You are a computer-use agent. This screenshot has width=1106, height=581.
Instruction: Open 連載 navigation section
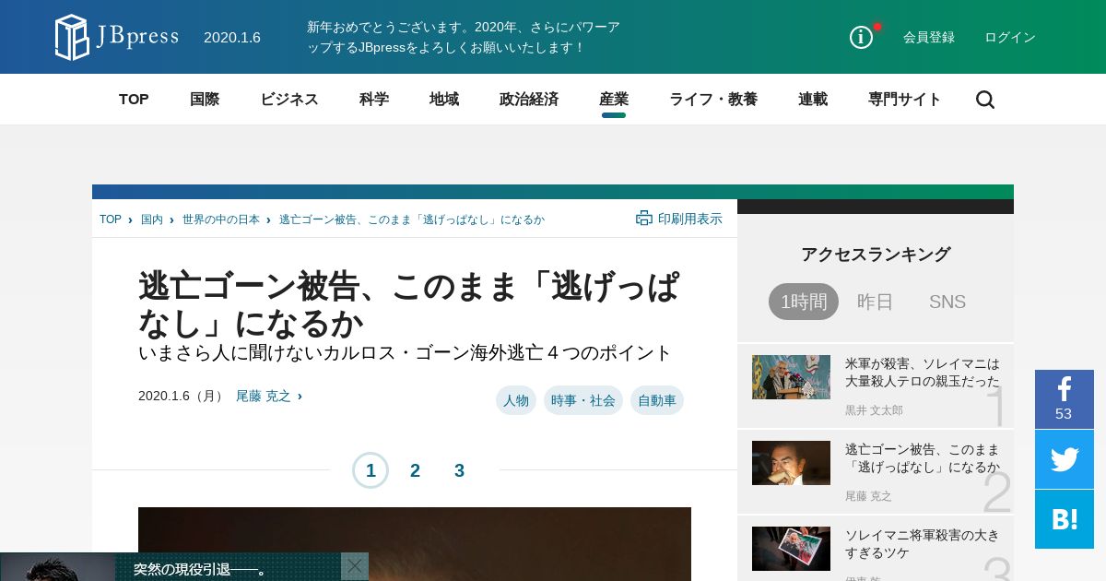pos(813,100)
